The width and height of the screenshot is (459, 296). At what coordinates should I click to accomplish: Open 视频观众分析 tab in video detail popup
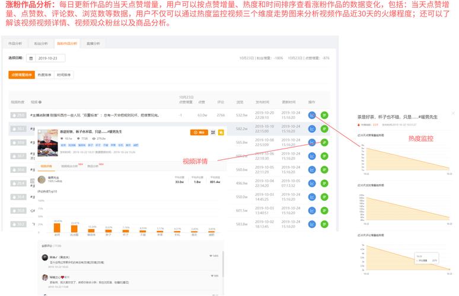[71, 166]
